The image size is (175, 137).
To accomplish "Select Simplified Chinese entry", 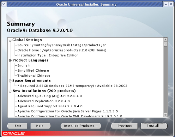I will click(x=33, y=70).
